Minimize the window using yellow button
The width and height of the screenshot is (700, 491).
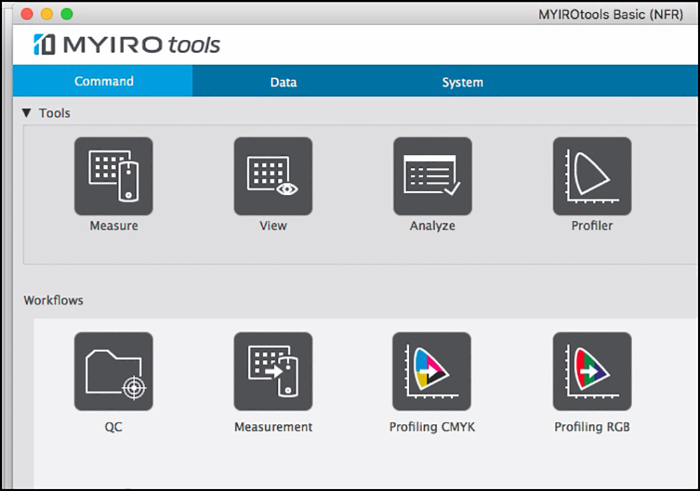point(47,14)
